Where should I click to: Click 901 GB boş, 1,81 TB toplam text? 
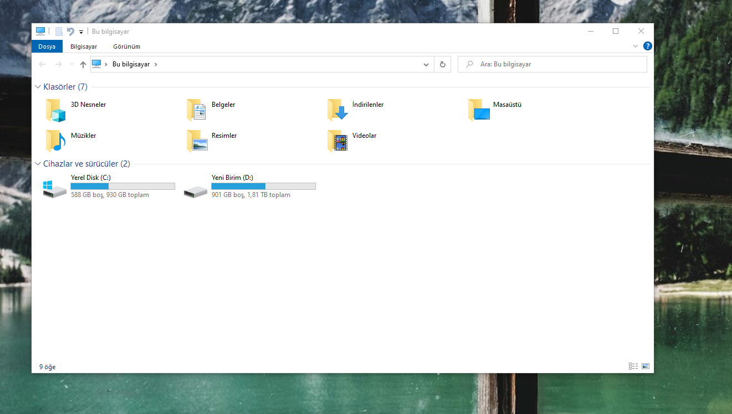251,195
